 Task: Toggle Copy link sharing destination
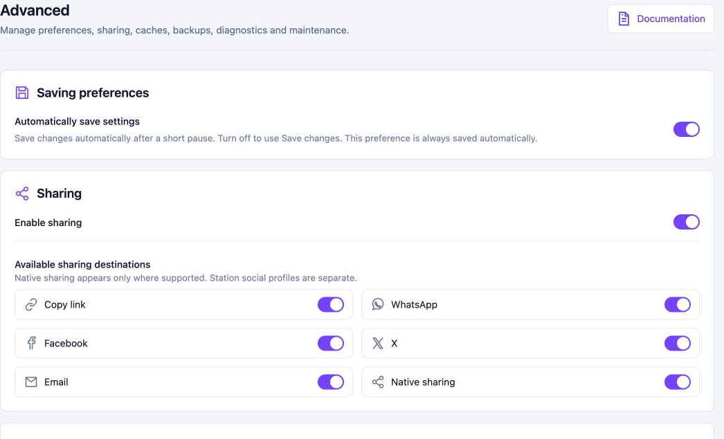331,304
